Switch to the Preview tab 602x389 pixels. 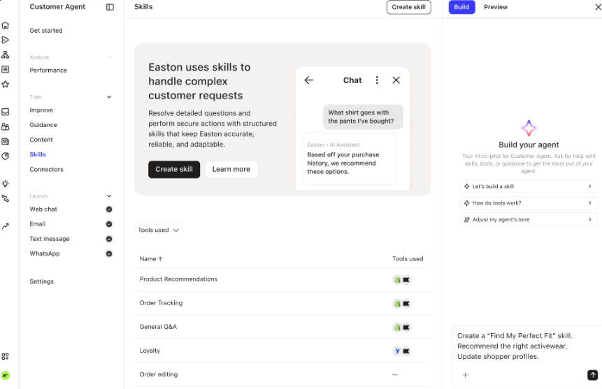coord(495,7)
